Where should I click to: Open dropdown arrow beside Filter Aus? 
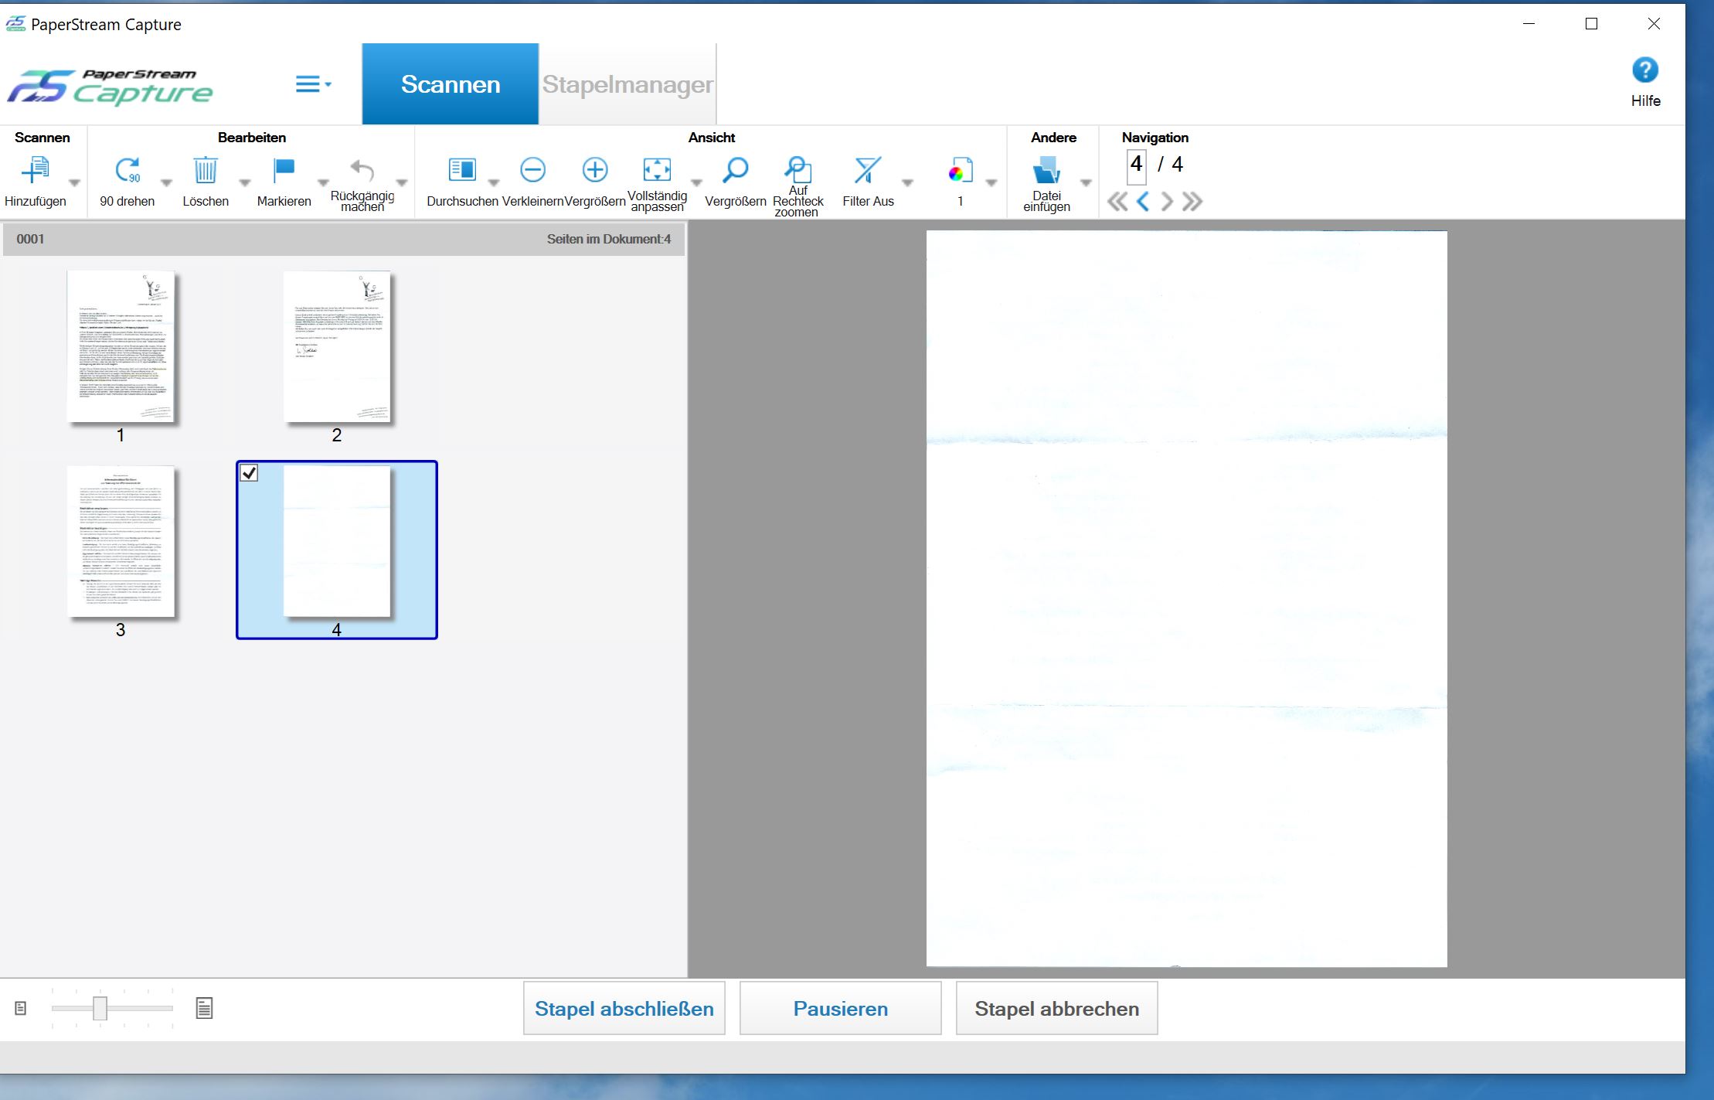pyautogui.click(x=908, y=183)
